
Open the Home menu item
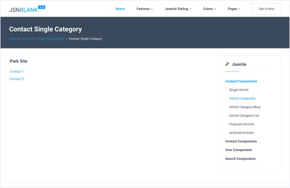coord(120,9)
